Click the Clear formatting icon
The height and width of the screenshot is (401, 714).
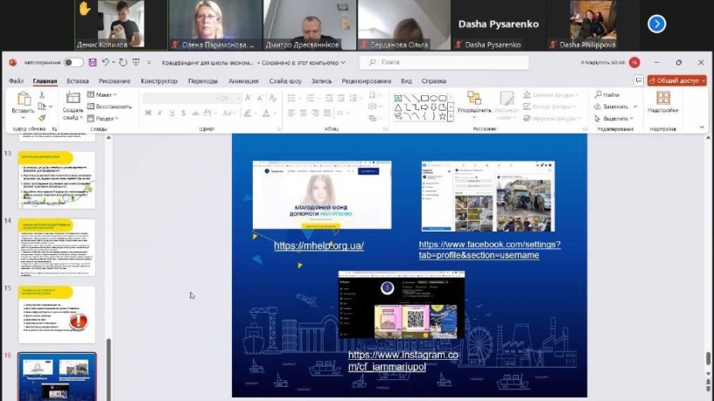(x=273, y=98)
